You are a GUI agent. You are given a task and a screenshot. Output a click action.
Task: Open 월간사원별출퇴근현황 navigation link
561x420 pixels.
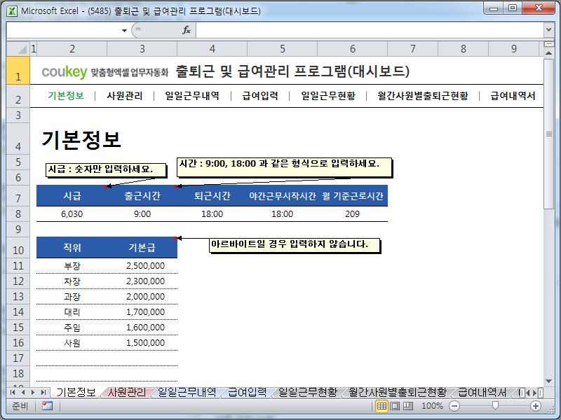[x=423, y=96]
